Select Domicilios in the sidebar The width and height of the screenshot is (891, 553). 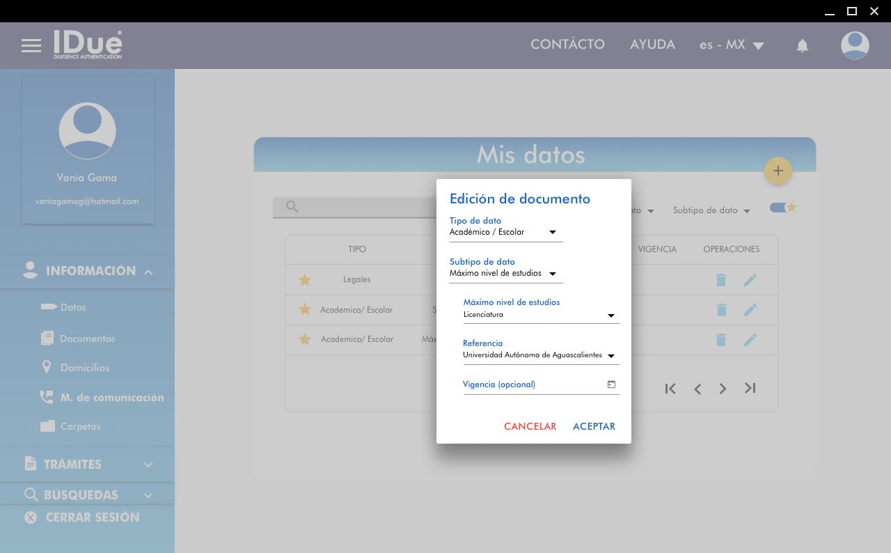coord(84,368)
